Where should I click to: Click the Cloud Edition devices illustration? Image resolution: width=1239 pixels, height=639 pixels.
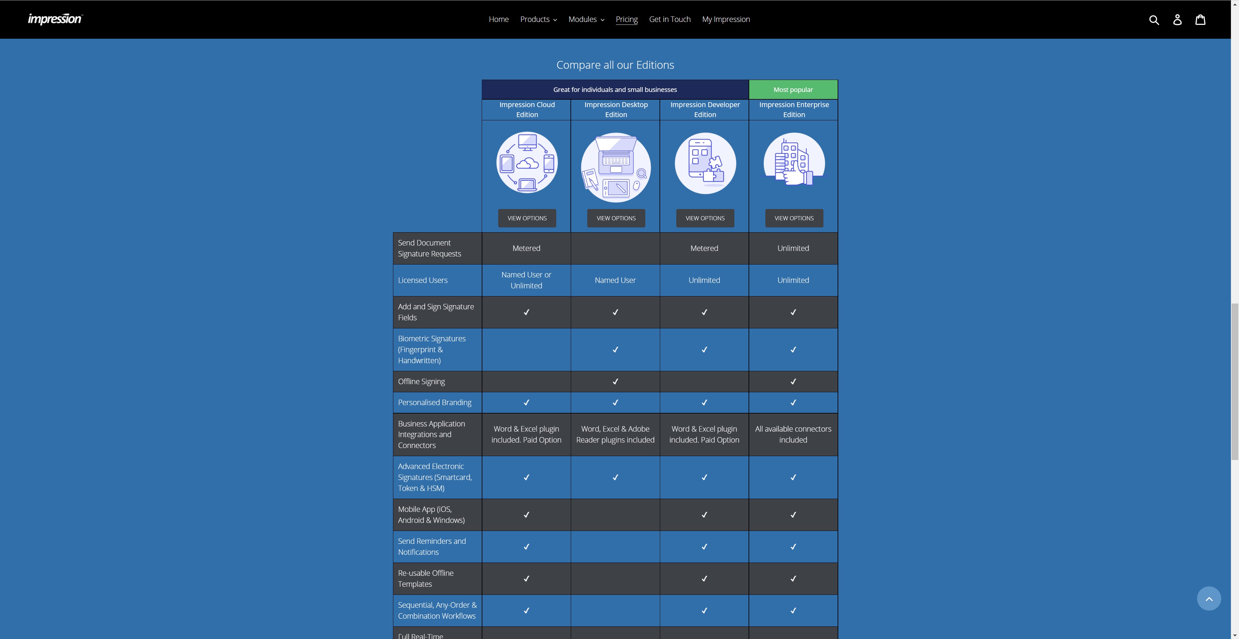[x=527, y=163]
